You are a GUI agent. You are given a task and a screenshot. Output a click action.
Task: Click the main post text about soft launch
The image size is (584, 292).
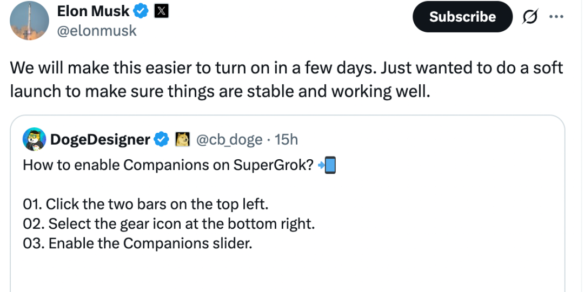click(286, 79)
